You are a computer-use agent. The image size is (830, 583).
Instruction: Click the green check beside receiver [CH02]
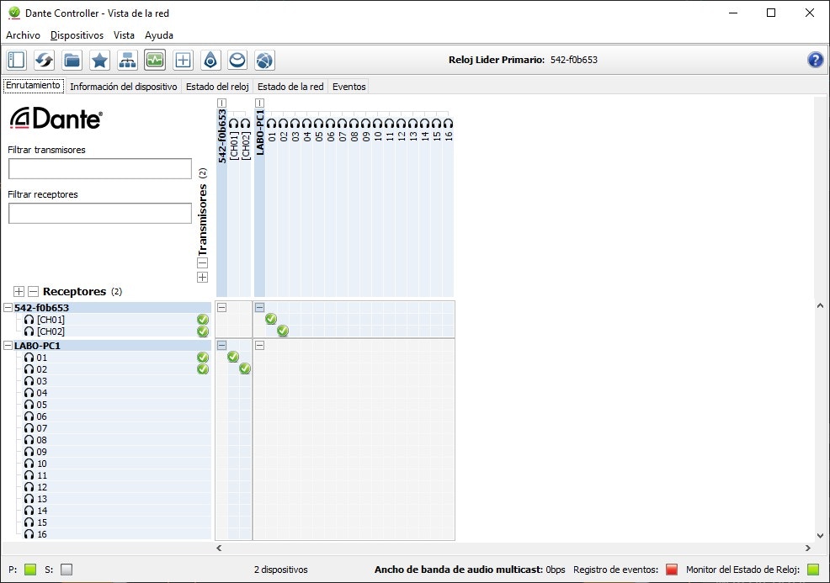pyautogui.click(x=203, y=331)
